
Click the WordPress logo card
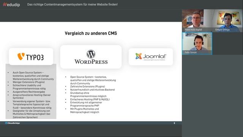pos(91,57)
